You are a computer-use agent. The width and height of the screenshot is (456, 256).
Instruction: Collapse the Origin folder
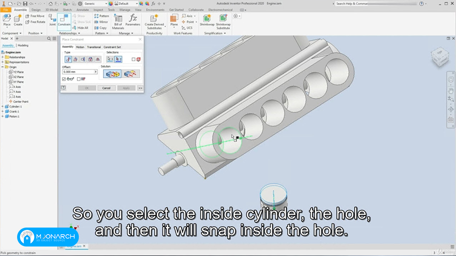click(x=3, y=67)
